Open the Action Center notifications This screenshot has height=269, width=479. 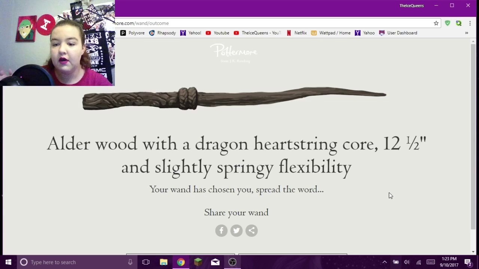coord(468,262)
